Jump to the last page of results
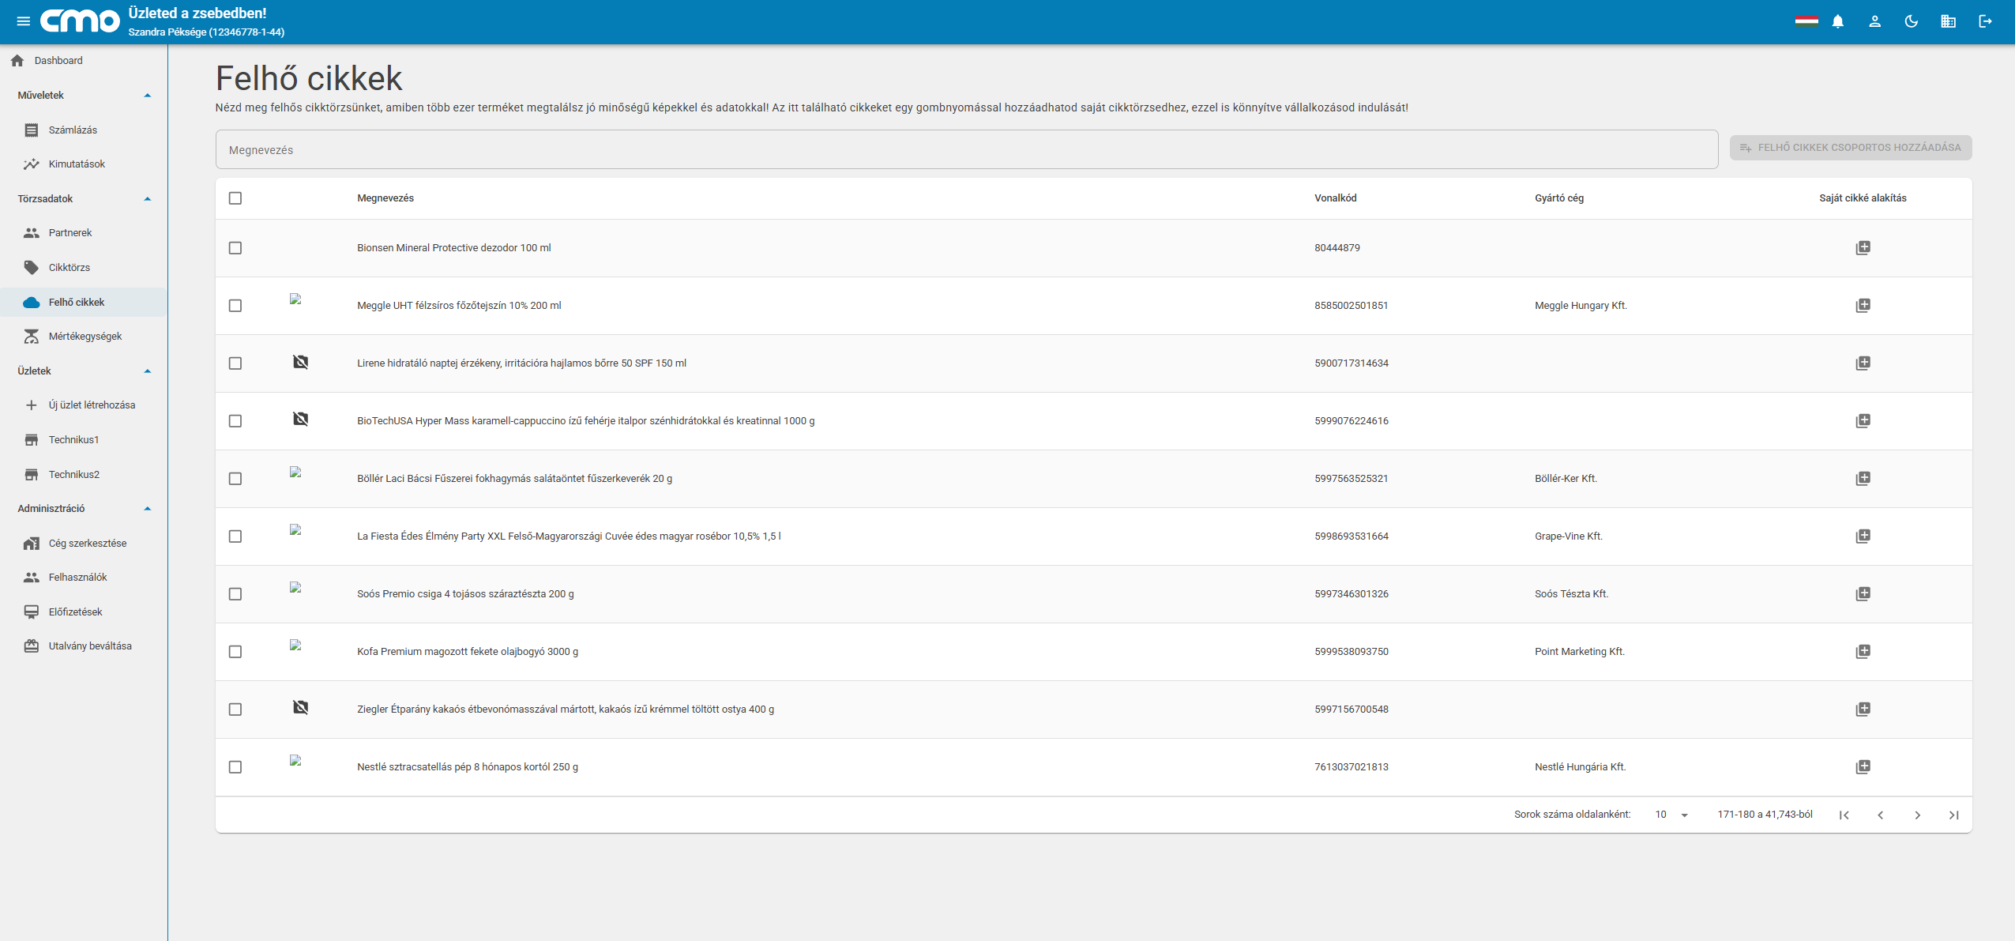The width and height of the screenshot is (2015, 941). coord(1953,815)
